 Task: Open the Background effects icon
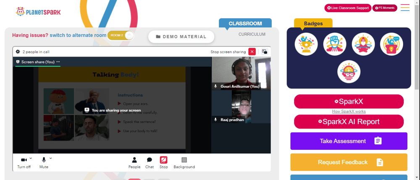(x=184, y=160)
